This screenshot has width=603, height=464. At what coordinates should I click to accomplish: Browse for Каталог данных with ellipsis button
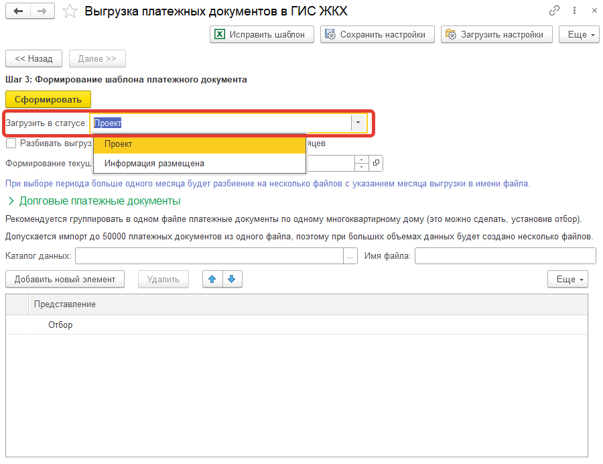[350, 256]
